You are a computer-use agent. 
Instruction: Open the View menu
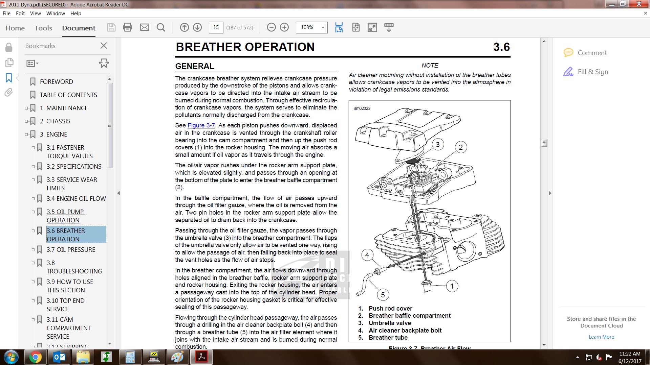pyautogui.click(x=35, y=14)
